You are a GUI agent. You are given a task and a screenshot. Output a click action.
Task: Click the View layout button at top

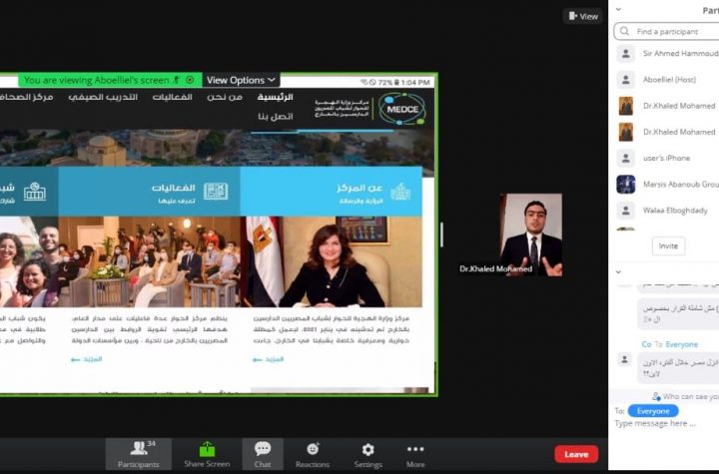(582, 16)
